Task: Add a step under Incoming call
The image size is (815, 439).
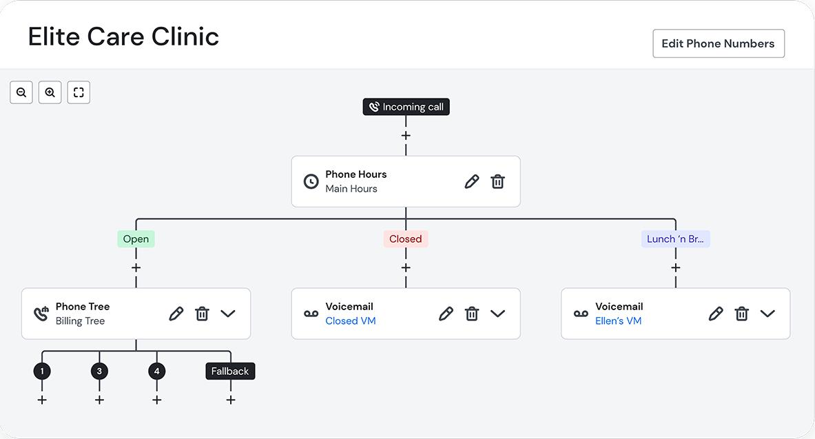Action: (406, 136)
